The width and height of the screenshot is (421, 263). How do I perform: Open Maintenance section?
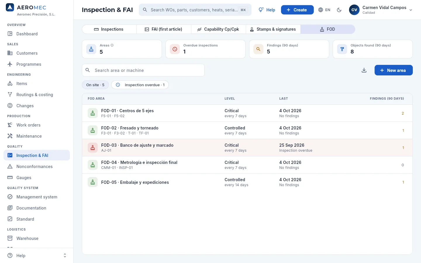tap(37, 136)
